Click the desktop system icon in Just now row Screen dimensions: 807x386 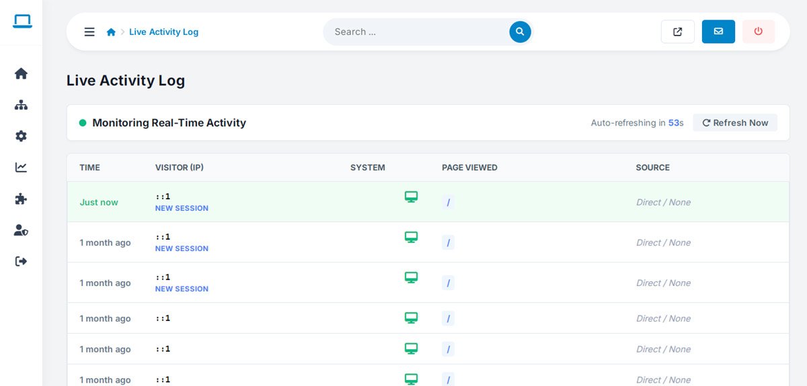(x=411, y=197)
